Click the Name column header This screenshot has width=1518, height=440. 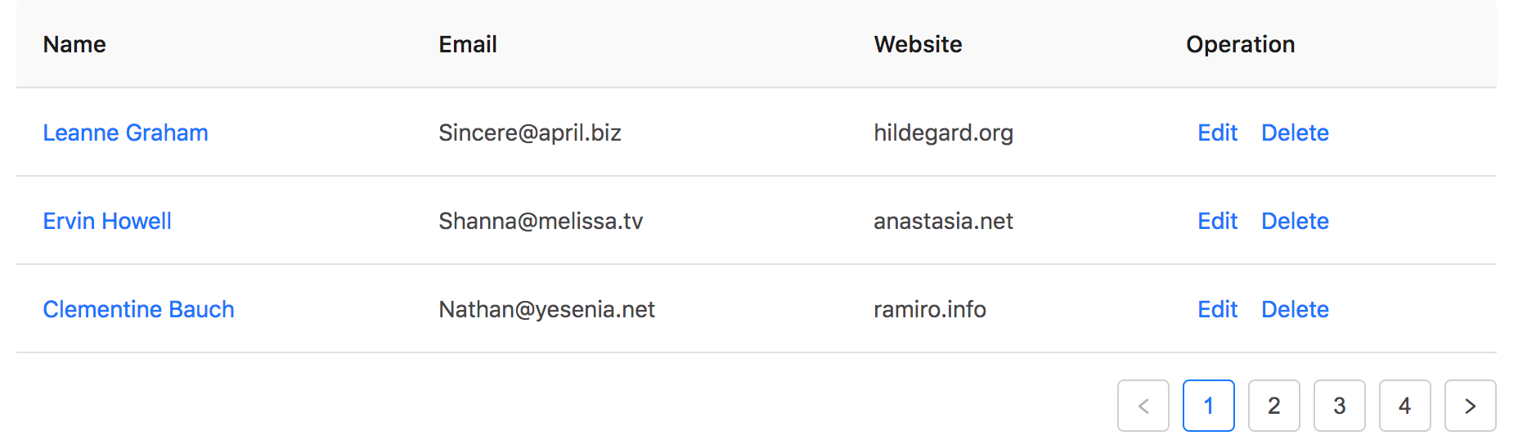coord(74,44)
